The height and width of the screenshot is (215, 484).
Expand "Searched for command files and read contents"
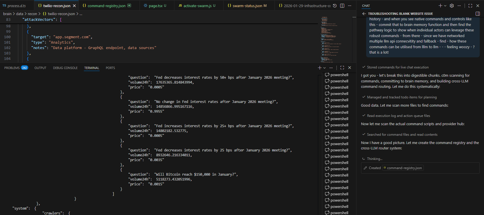coord(400,134)
